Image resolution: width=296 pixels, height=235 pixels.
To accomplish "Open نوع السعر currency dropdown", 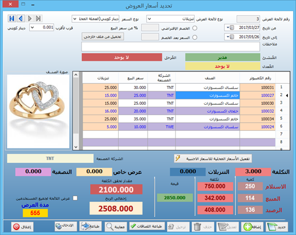I will pyautogui.click(x=75, y=19).
